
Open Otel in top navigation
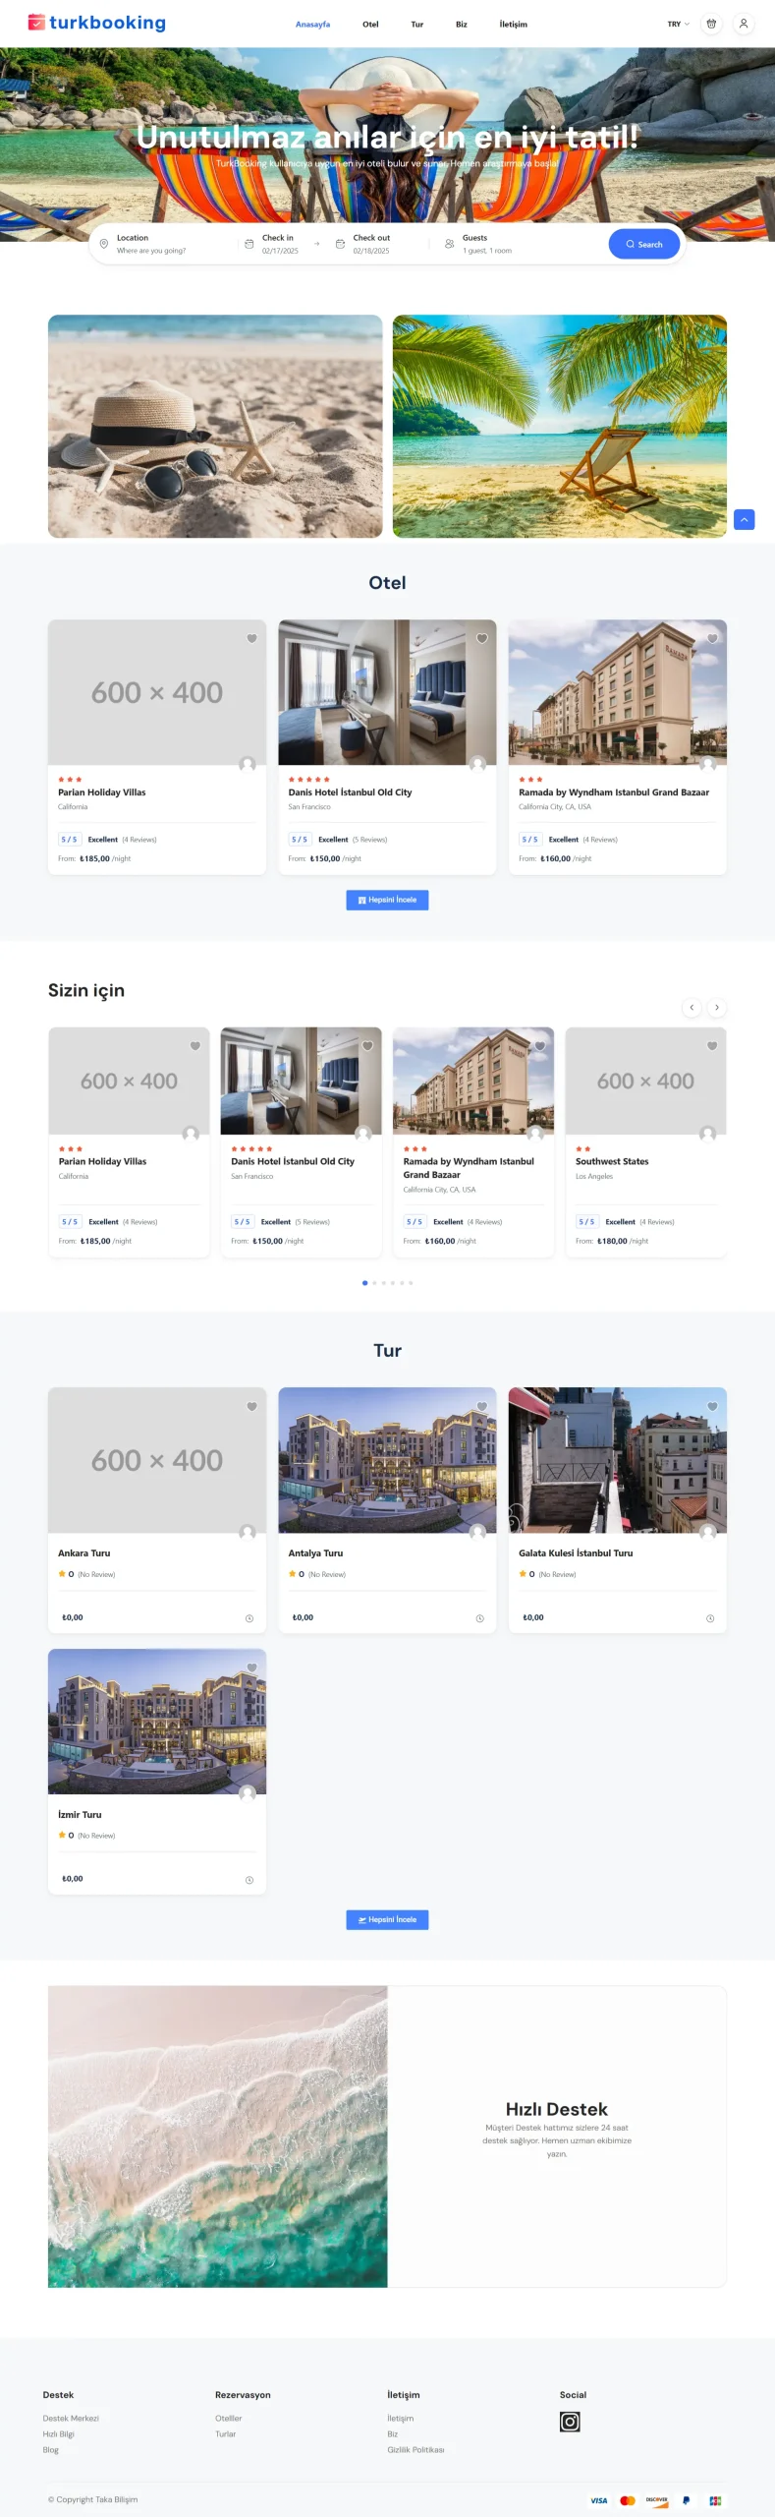pos(370,24)
